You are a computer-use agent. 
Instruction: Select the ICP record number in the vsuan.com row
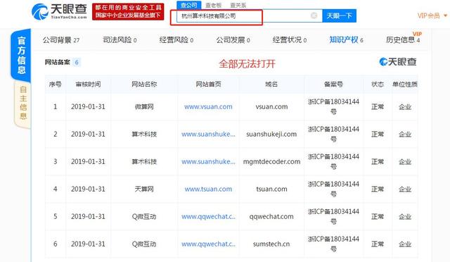333,106
